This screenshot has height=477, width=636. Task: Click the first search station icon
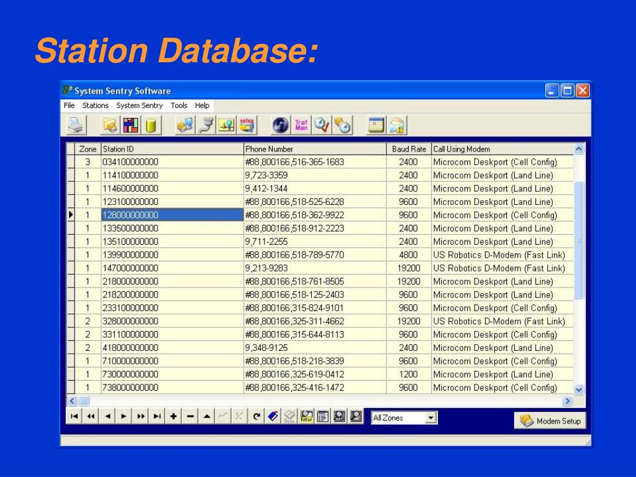pos(339,416)
